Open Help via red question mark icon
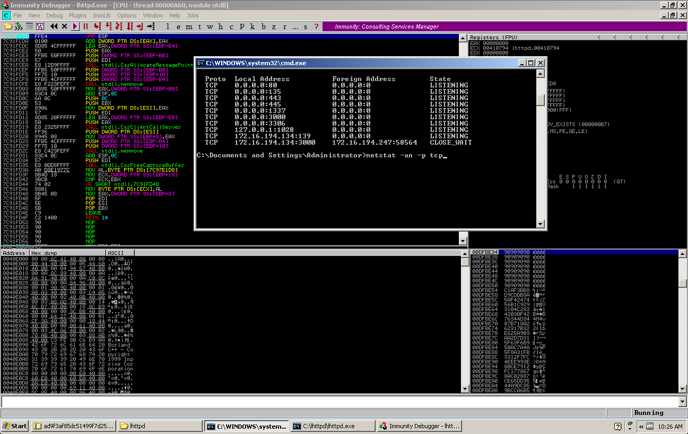The image size is (688, 434). point(316,26)
